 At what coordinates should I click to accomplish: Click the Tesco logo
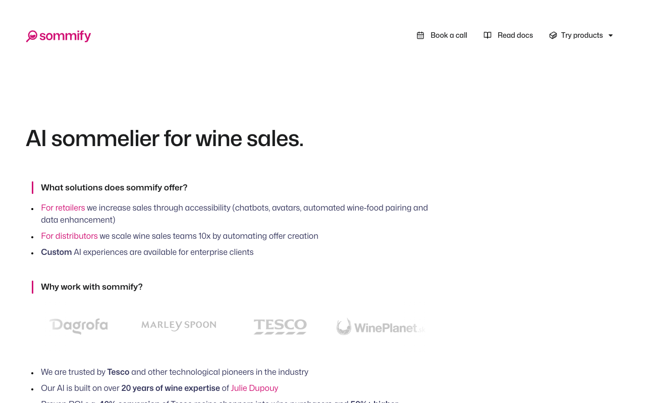point(280,326)
